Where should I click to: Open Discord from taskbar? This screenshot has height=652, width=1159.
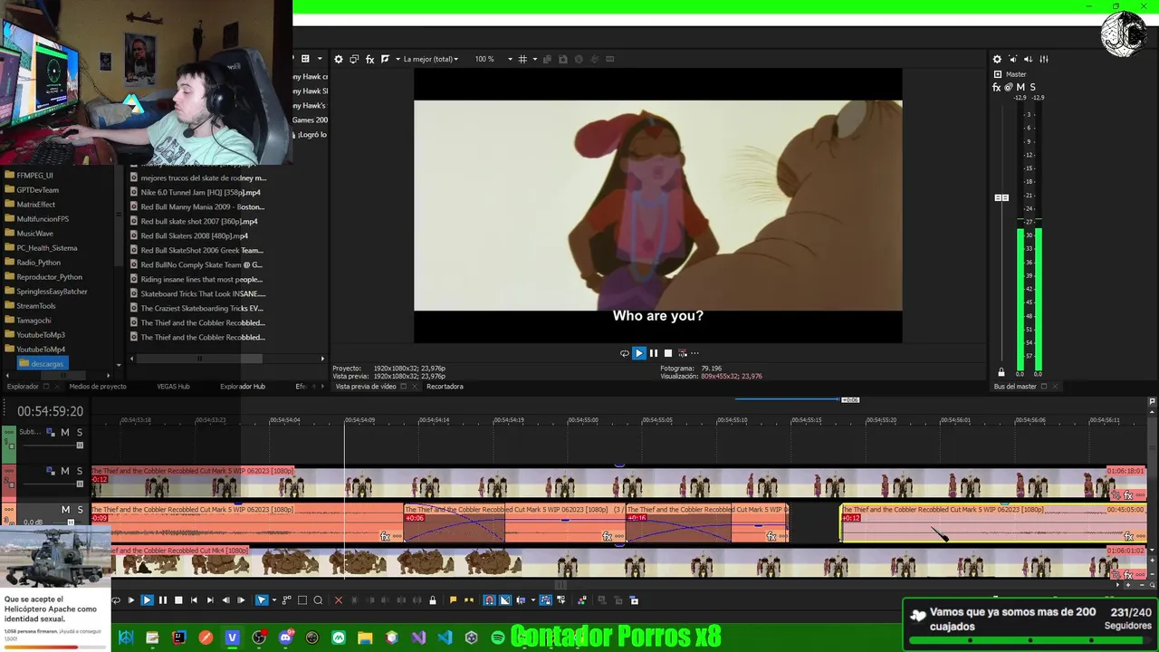286,638
